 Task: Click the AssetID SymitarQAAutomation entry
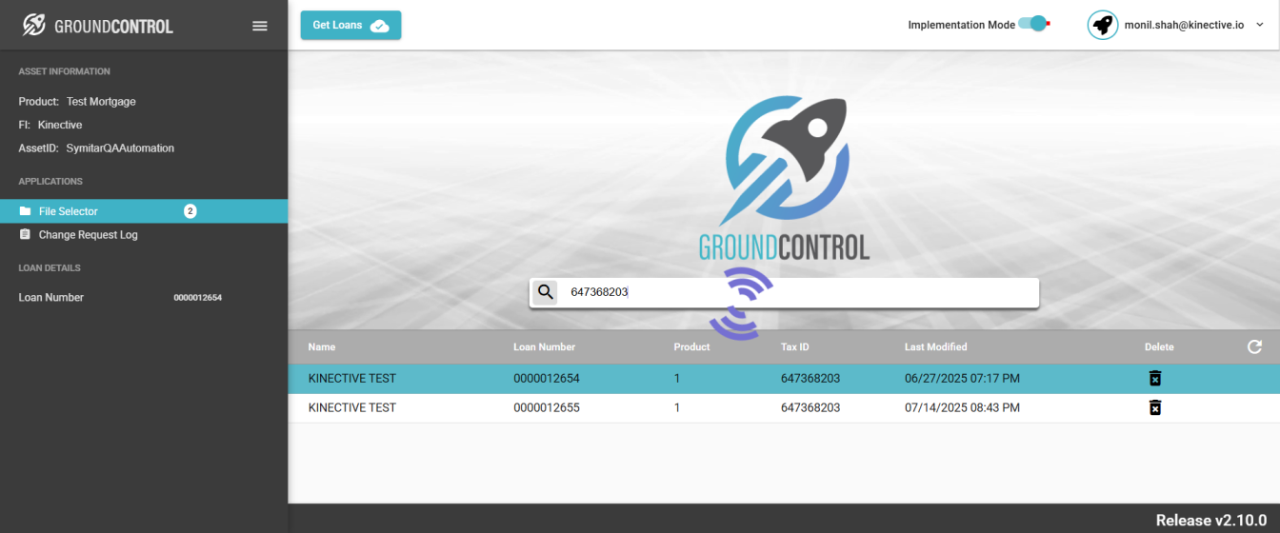[x=96, y=148]
